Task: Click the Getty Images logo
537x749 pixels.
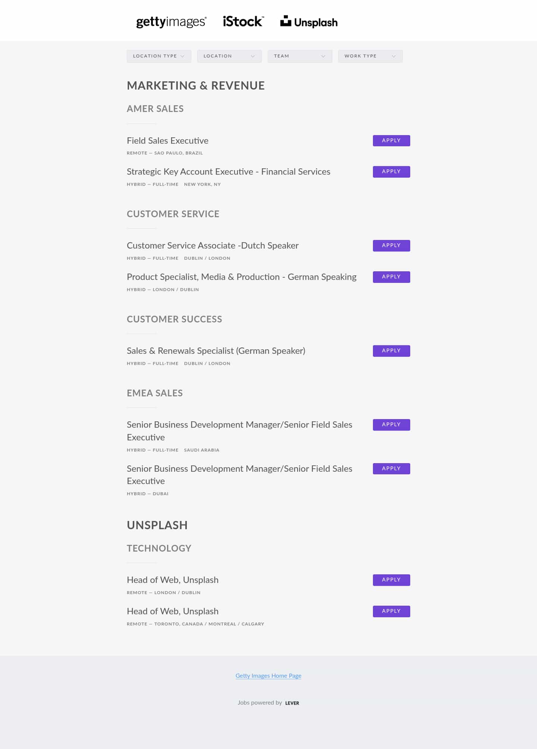Action: pyautogui.click(x=171, y=22)
